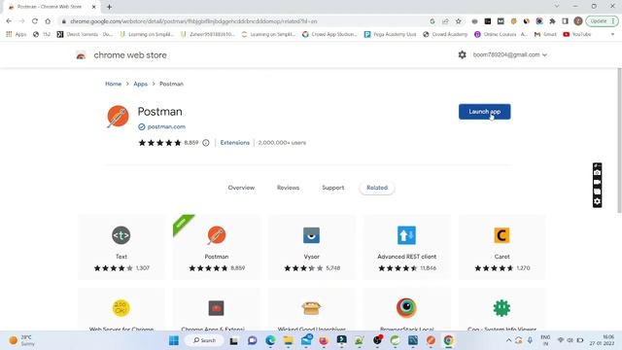Open Chrome Web Store settings gear
Screen dimensions: 622x350
(463, 54)
